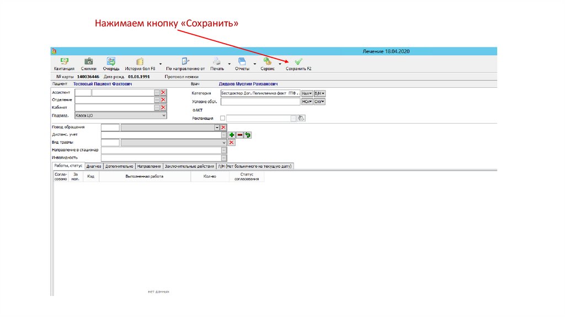Click patient name Тестовый Пациент Фактович
This screenshot has width=565, height=317.
click(102, 84)
